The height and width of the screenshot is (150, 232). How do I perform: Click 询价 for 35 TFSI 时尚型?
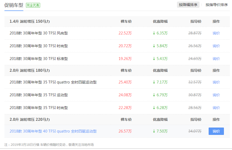pyautogui.click(x=216, y=108)
